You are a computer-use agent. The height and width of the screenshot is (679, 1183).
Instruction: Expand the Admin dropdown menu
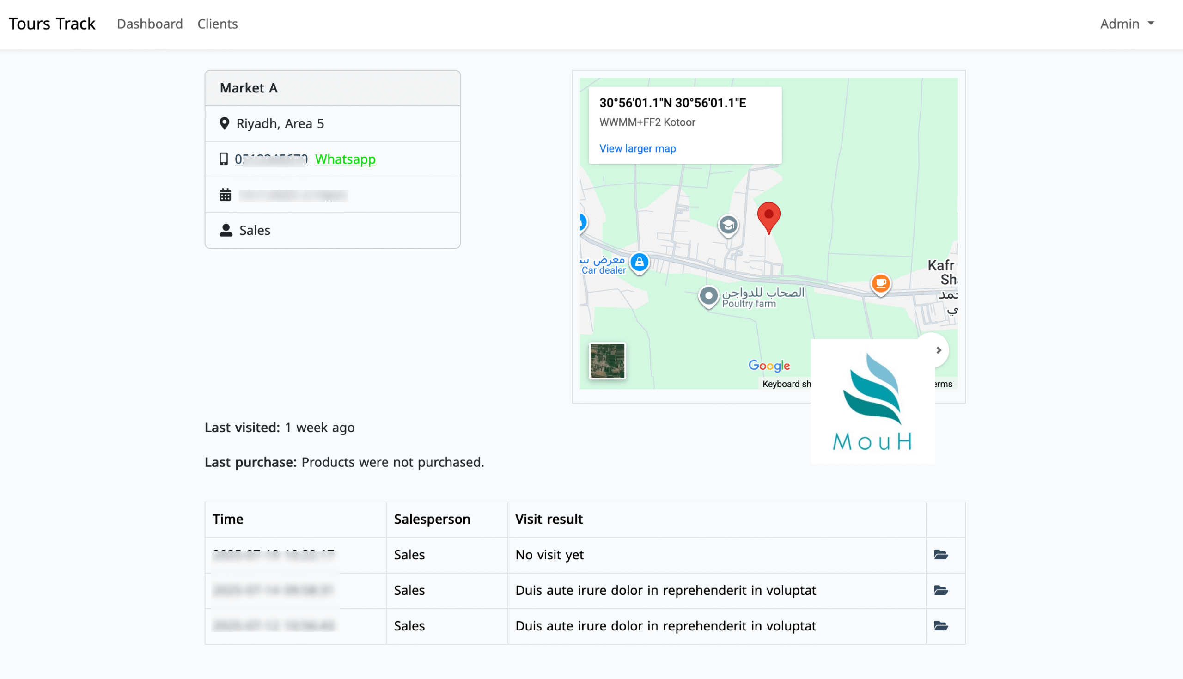[x=1127, y=24]
